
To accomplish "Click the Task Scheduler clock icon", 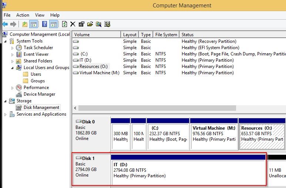I will (x=19, y=48).
